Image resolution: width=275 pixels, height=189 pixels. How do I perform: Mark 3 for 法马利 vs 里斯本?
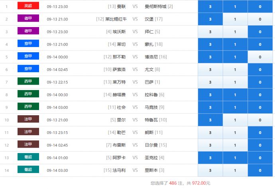(x=210, y=170)
